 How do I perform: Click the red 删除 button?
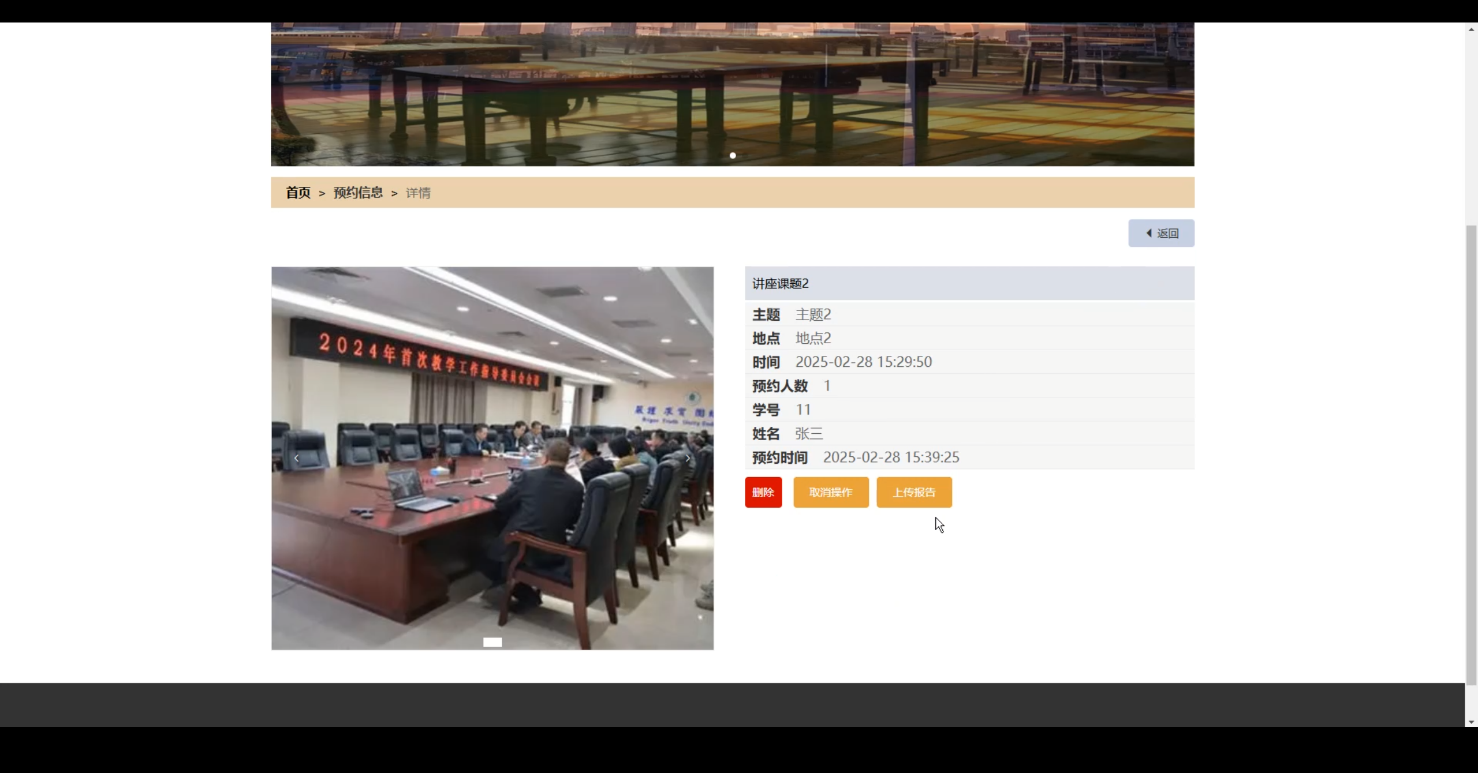[x=763, y=492]
